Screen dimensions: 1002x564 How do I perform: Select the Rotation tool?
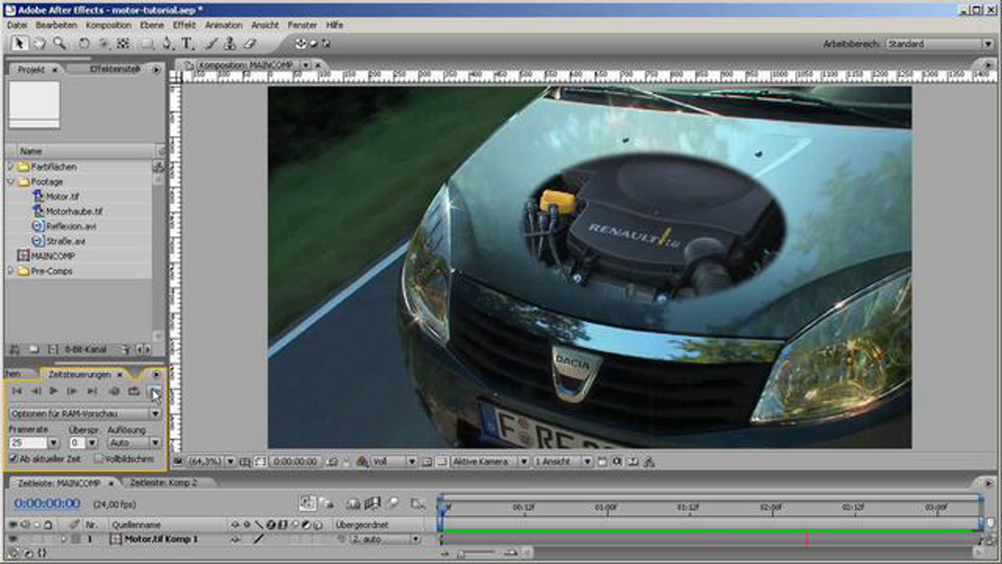84,44
